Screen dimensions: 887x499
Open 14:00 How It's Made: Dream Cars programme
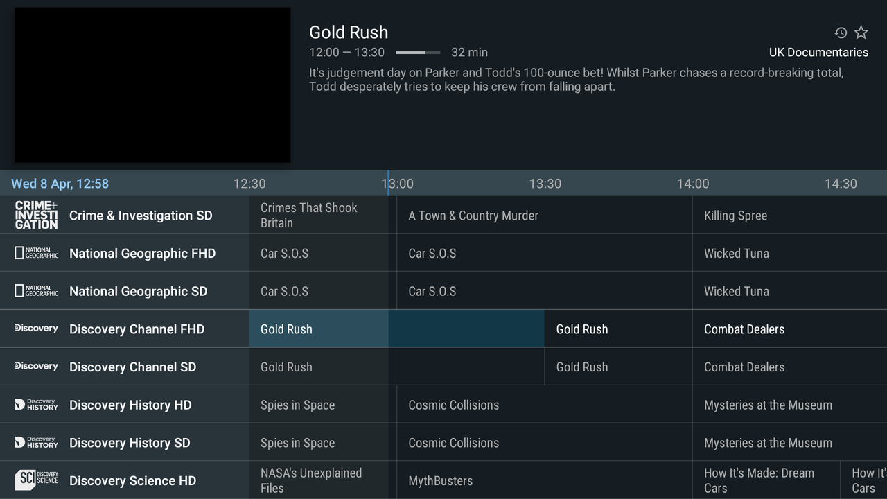tap(766, 480)
